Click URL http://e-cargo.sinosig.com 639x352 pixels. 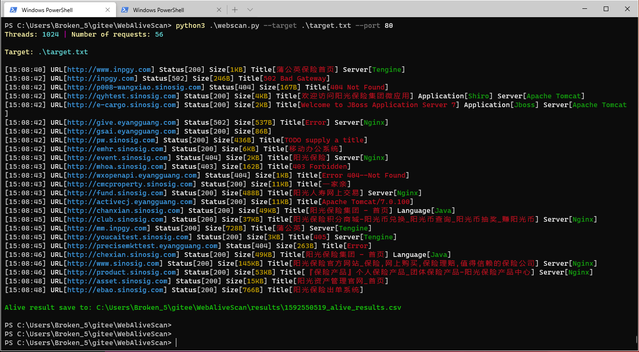pyautogui.click(x=122, y=105)
